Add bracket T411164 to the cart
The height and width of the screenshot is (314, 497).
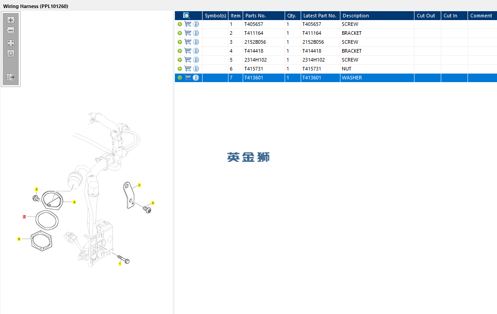pos(188,33)
